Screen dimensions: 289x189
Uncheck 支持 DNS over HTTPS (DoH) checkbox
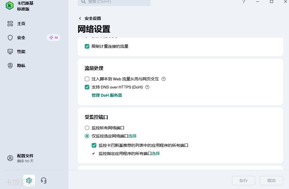pyautogui.click(x=87, y=87)
